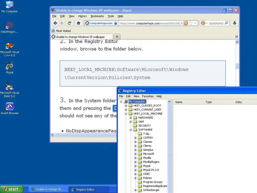The height and width of the screenshot is (193, 257).
Task: Select the SECURITY folder icon
Action: [x=135, y=126]
